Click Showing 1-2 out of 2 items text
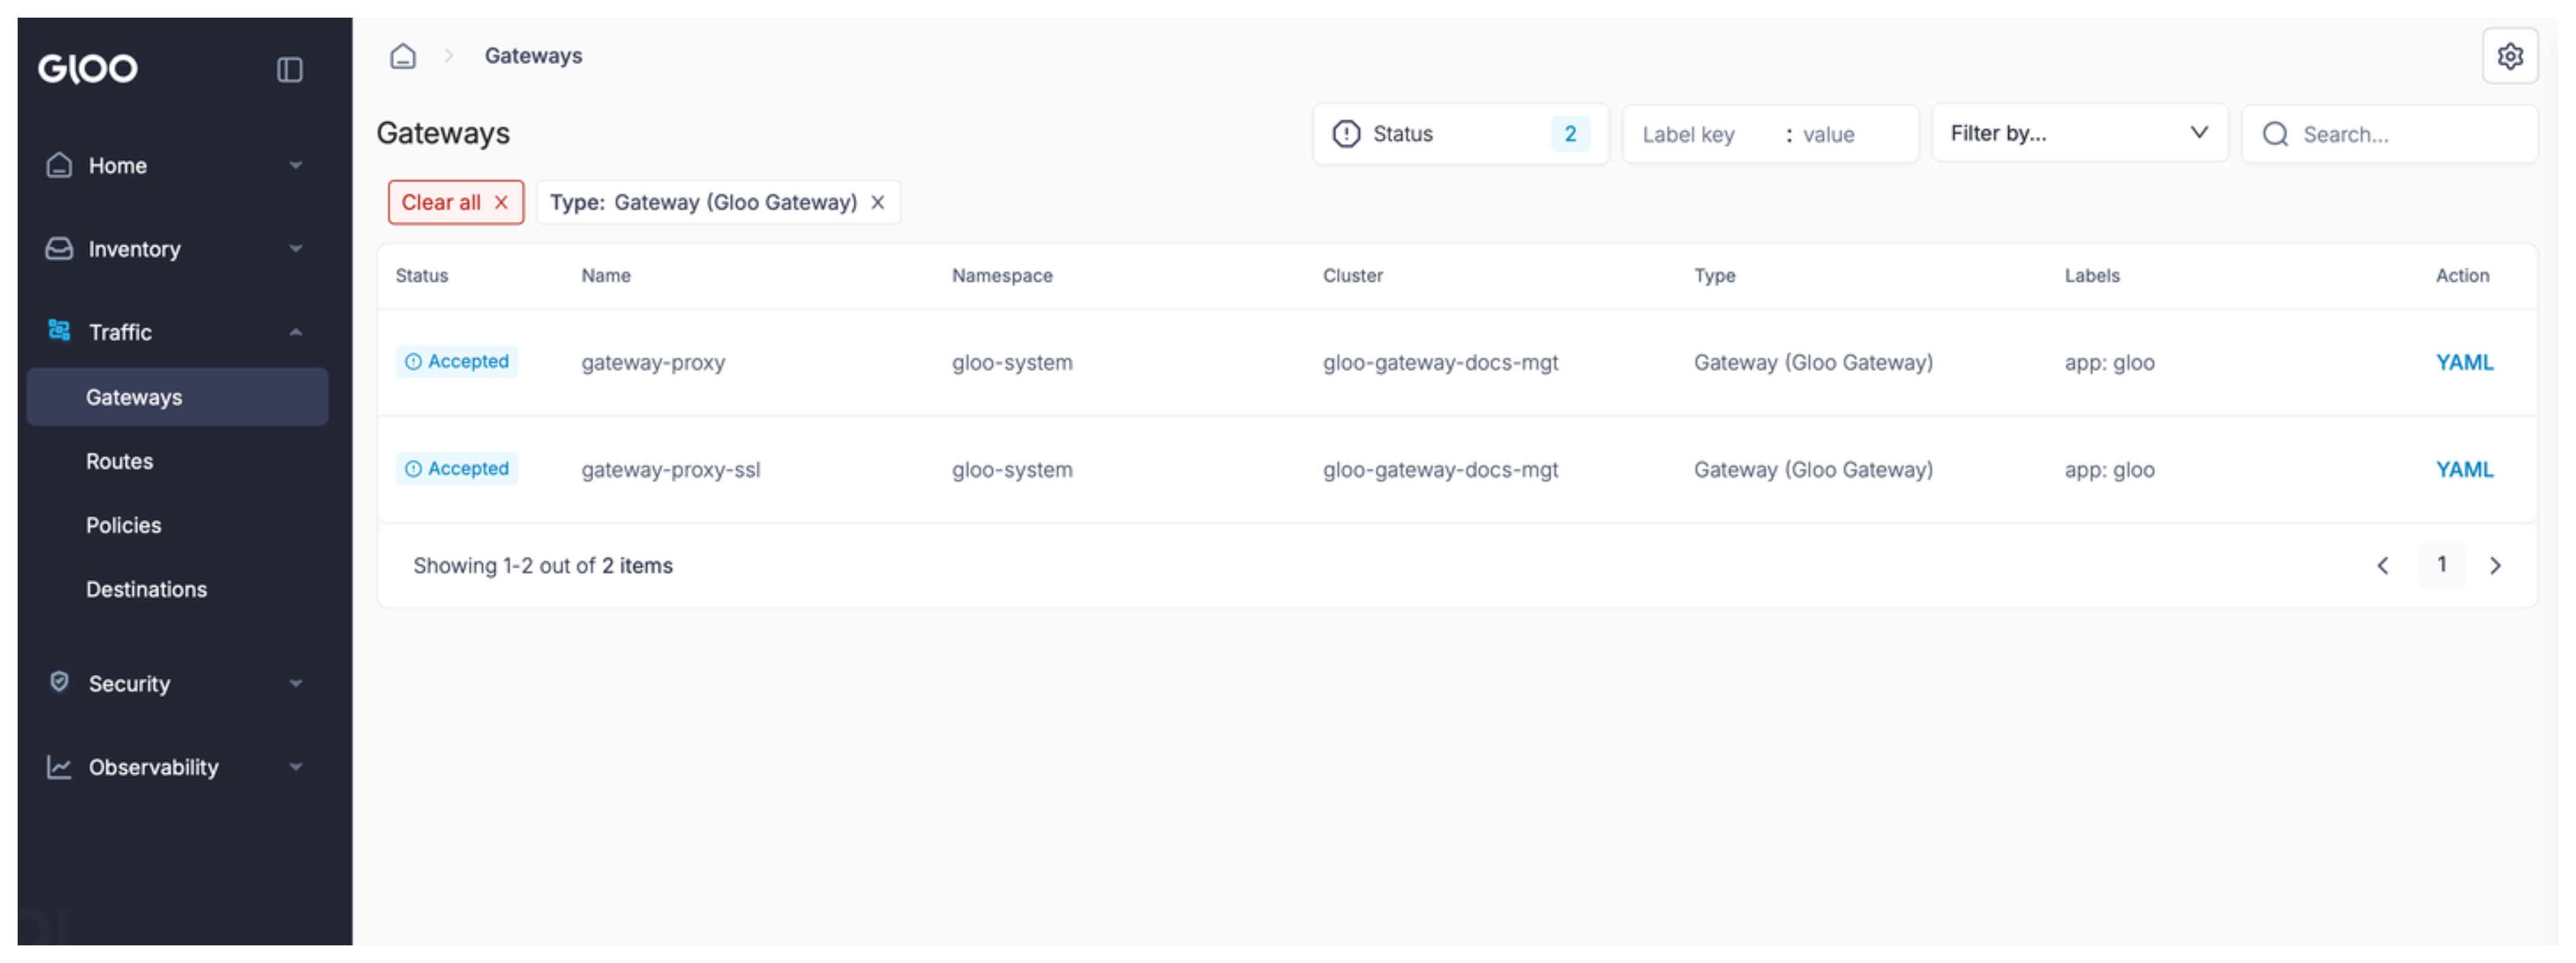This screenshot has height=963, width=2576. point(543,565)
